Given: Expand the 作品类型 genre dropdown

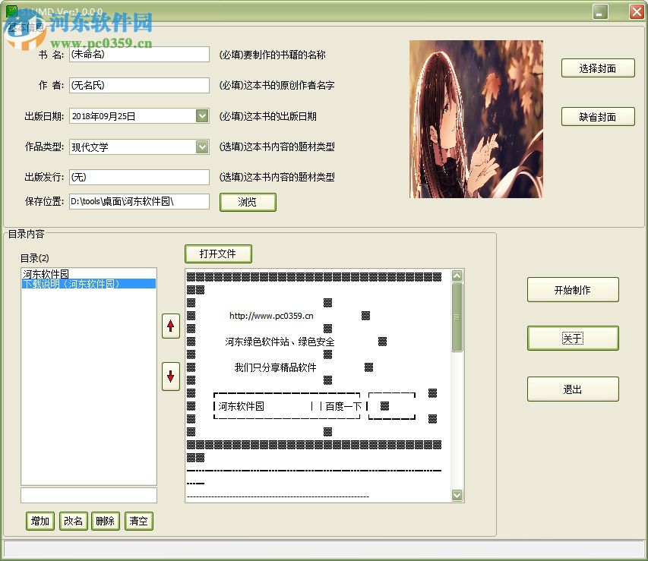Looking at the screenshot, I should coord(202,147).
